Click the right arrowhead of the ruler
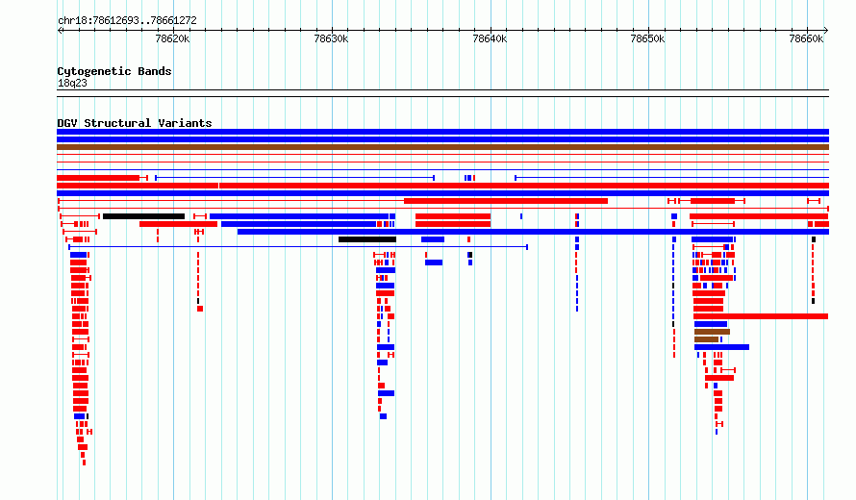 tap(826, 31)
